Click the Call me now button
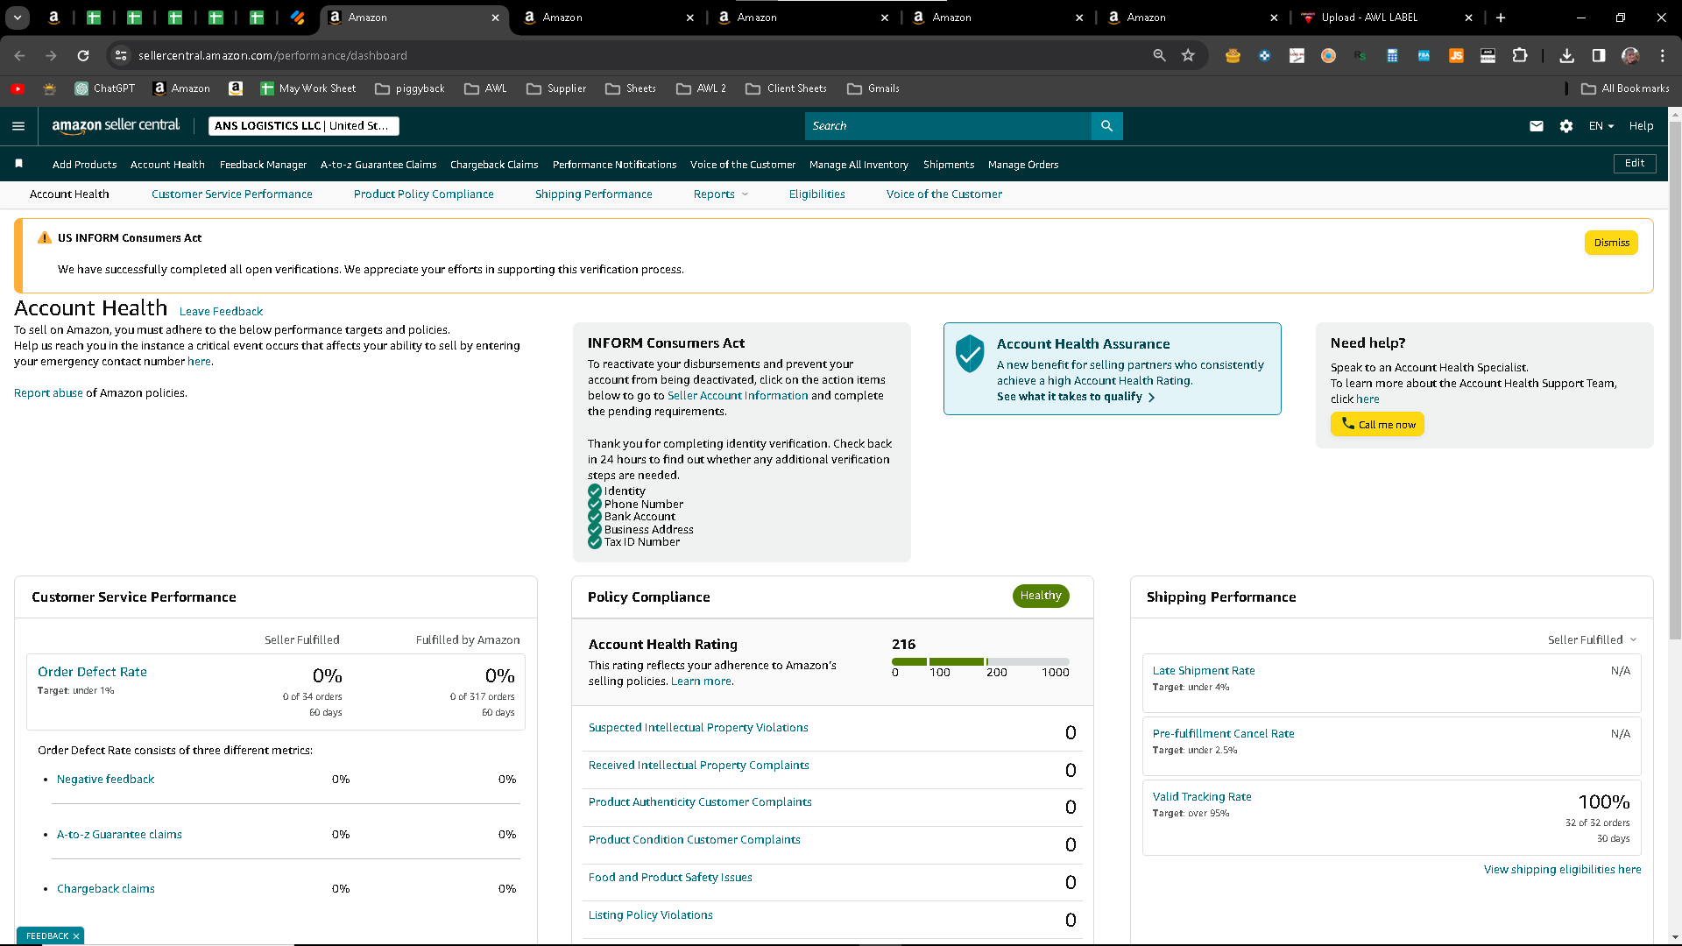 (x=1377, y=424)
